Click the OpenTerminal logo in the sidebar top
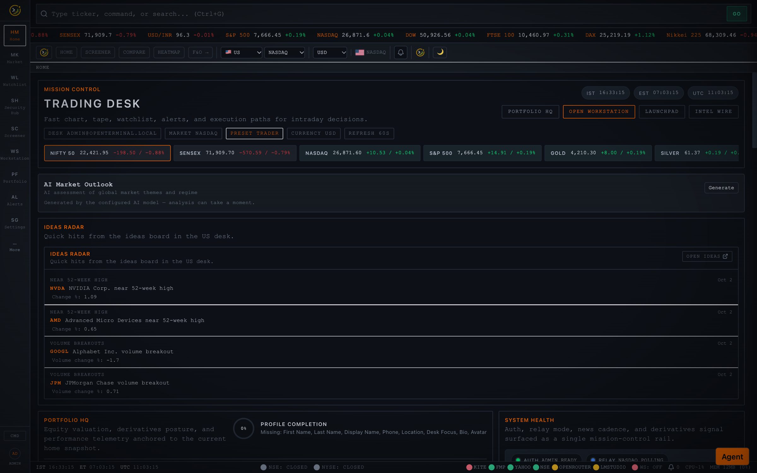This screenshot has width=757, height=473. (15, 11)
